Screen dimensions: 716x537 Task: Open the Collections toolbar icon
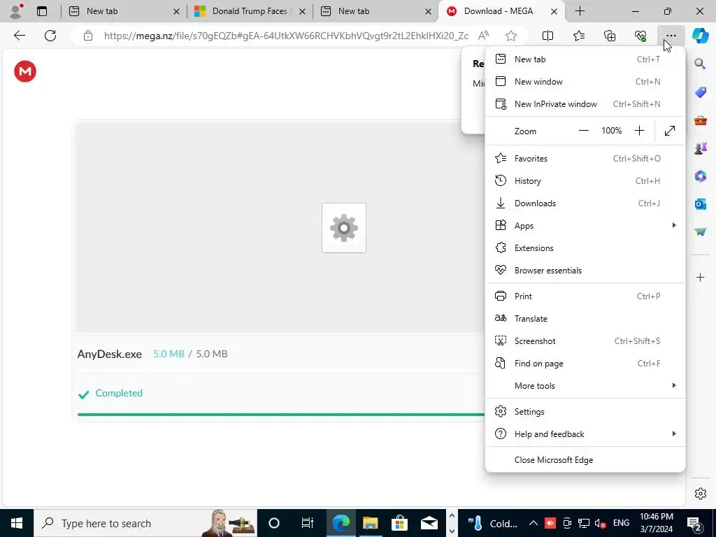point(610,36)
